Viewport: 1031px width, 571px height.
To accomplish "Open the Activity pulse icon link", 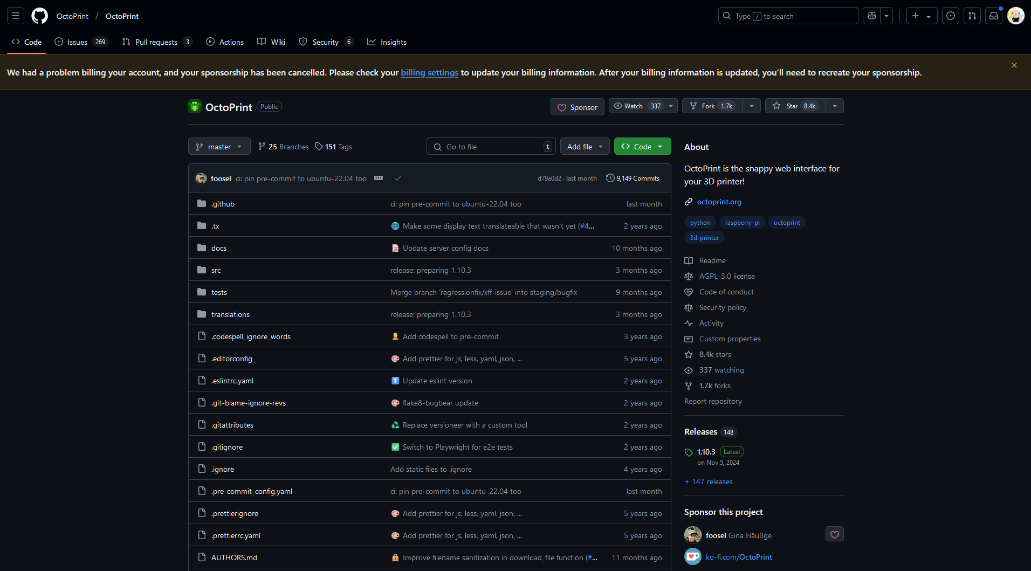I will point(689,324).
